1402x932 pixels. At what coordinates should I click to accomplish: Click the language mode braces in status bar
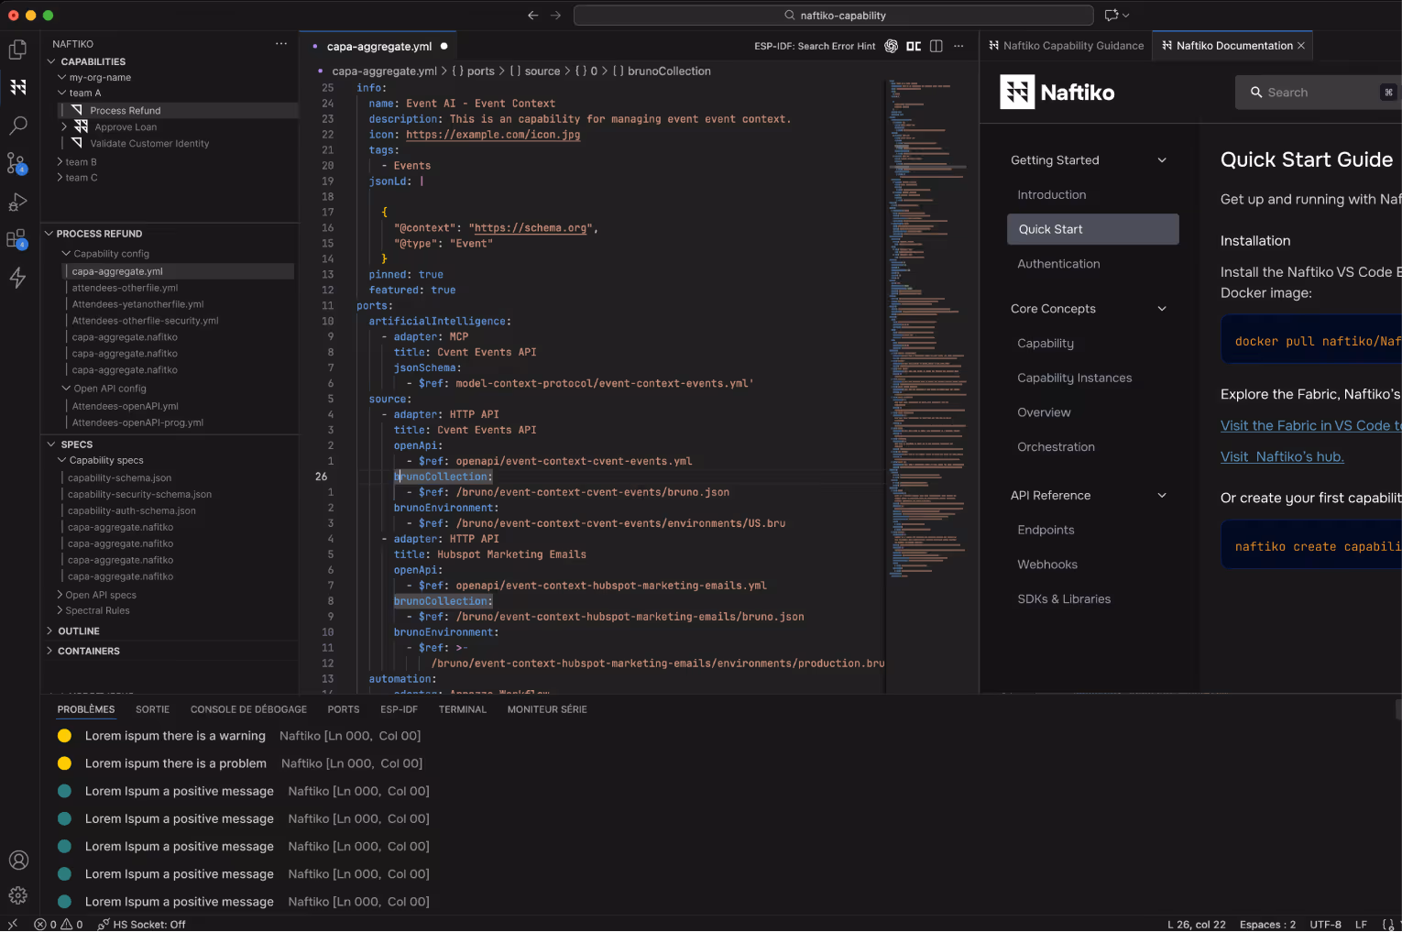tap(1387, 924)
